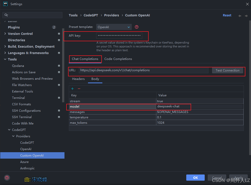Open the Preset template OpenAI dropdown

coord(114,27)
